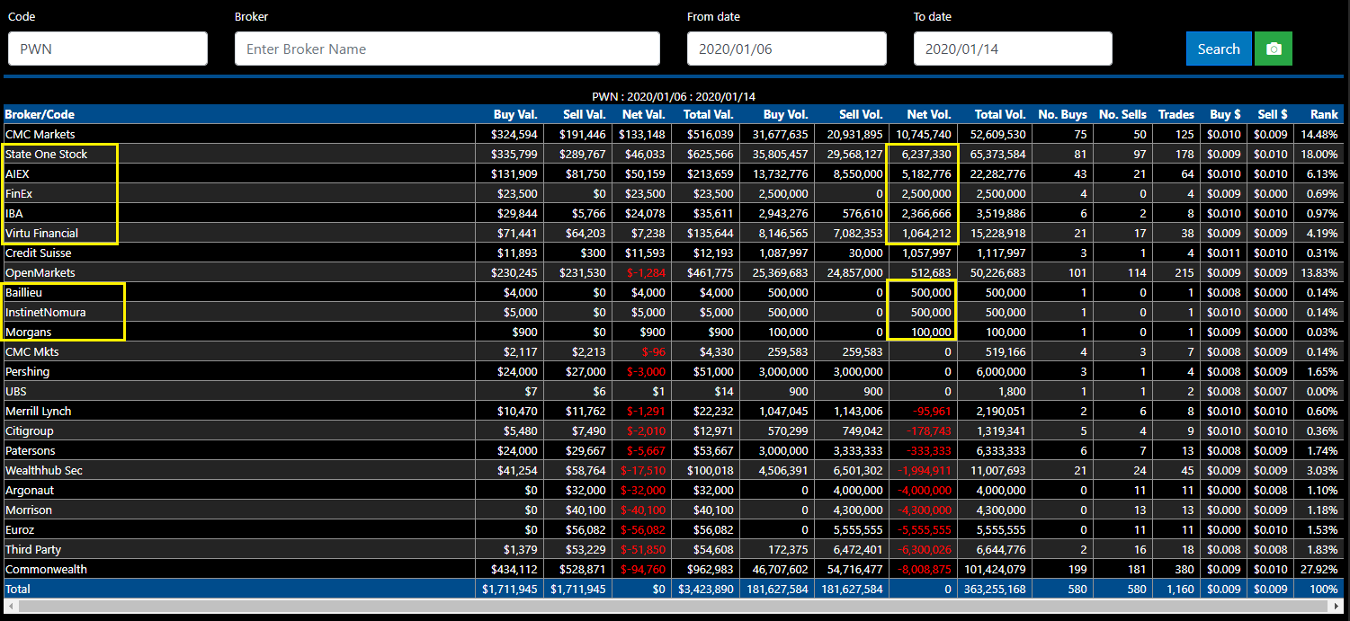Select the State One Stock broker name
The image size is (1350, 621).
[x=46, y=154]
